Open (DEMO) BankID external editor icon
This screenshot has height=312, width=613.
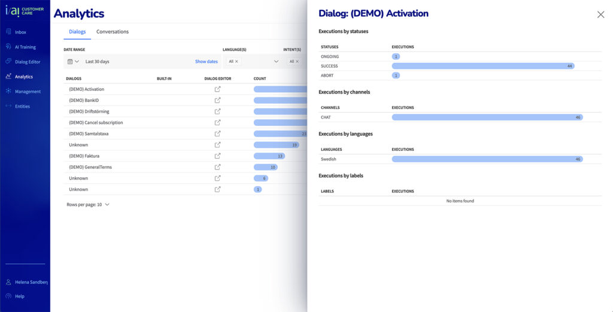tap(217, 101)
